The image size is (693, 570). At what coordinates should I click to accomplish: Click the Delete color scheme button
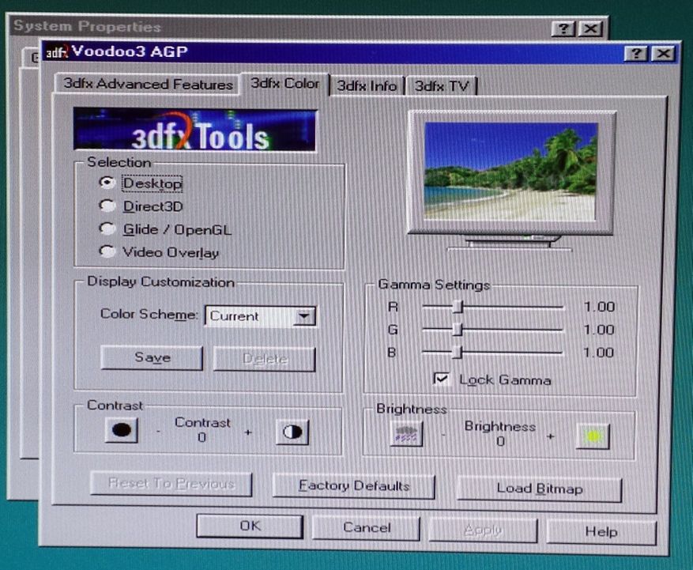pos(265,359)
